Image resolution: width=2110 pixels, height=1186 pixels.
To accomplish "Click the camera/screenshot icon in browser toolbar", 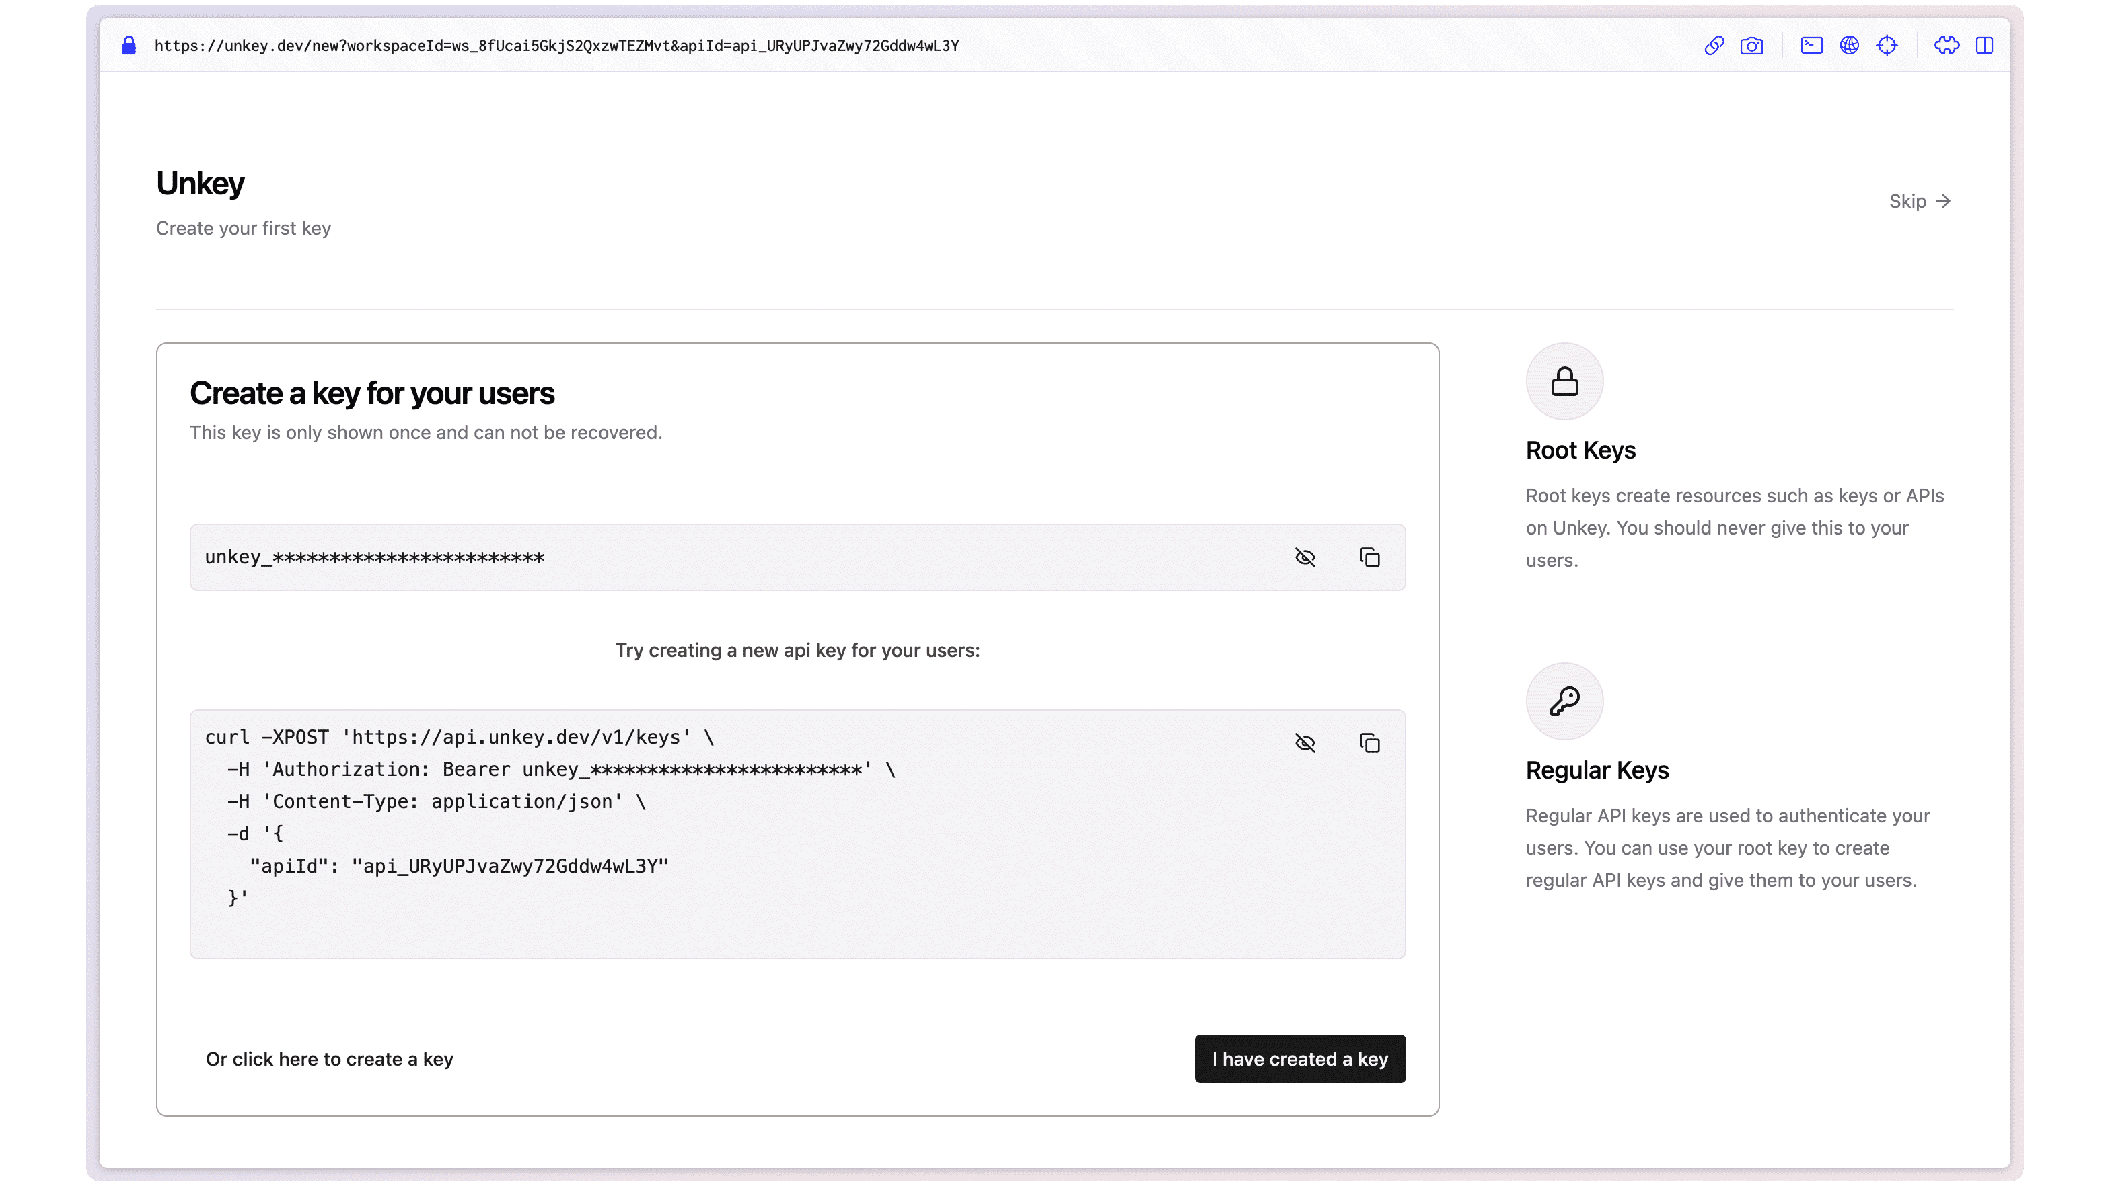I will 1751,45.
